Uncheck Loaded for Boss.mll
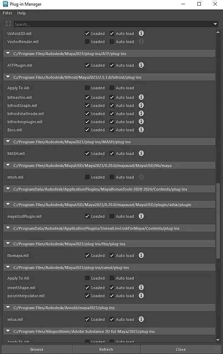 coord(87,130)
